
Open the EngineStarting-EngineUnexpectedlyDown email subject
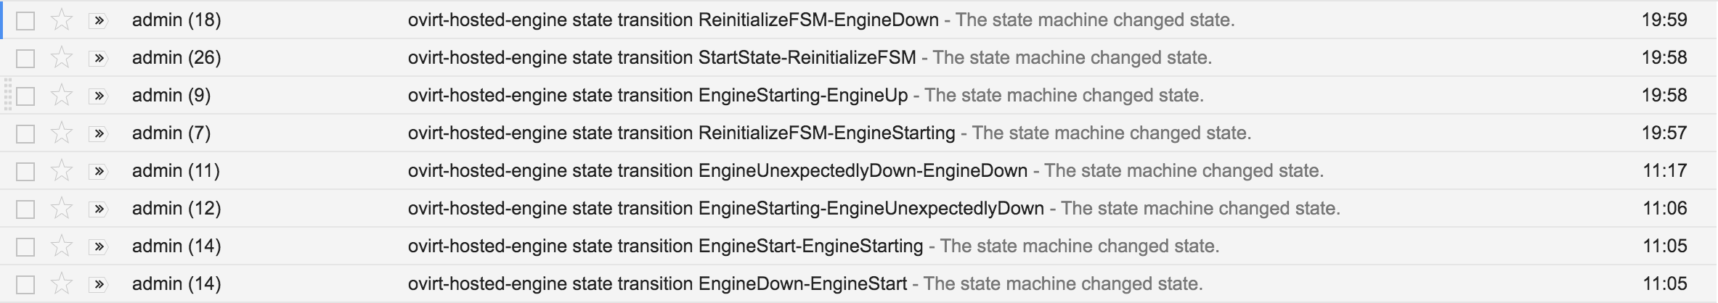[x=726, y=209]
